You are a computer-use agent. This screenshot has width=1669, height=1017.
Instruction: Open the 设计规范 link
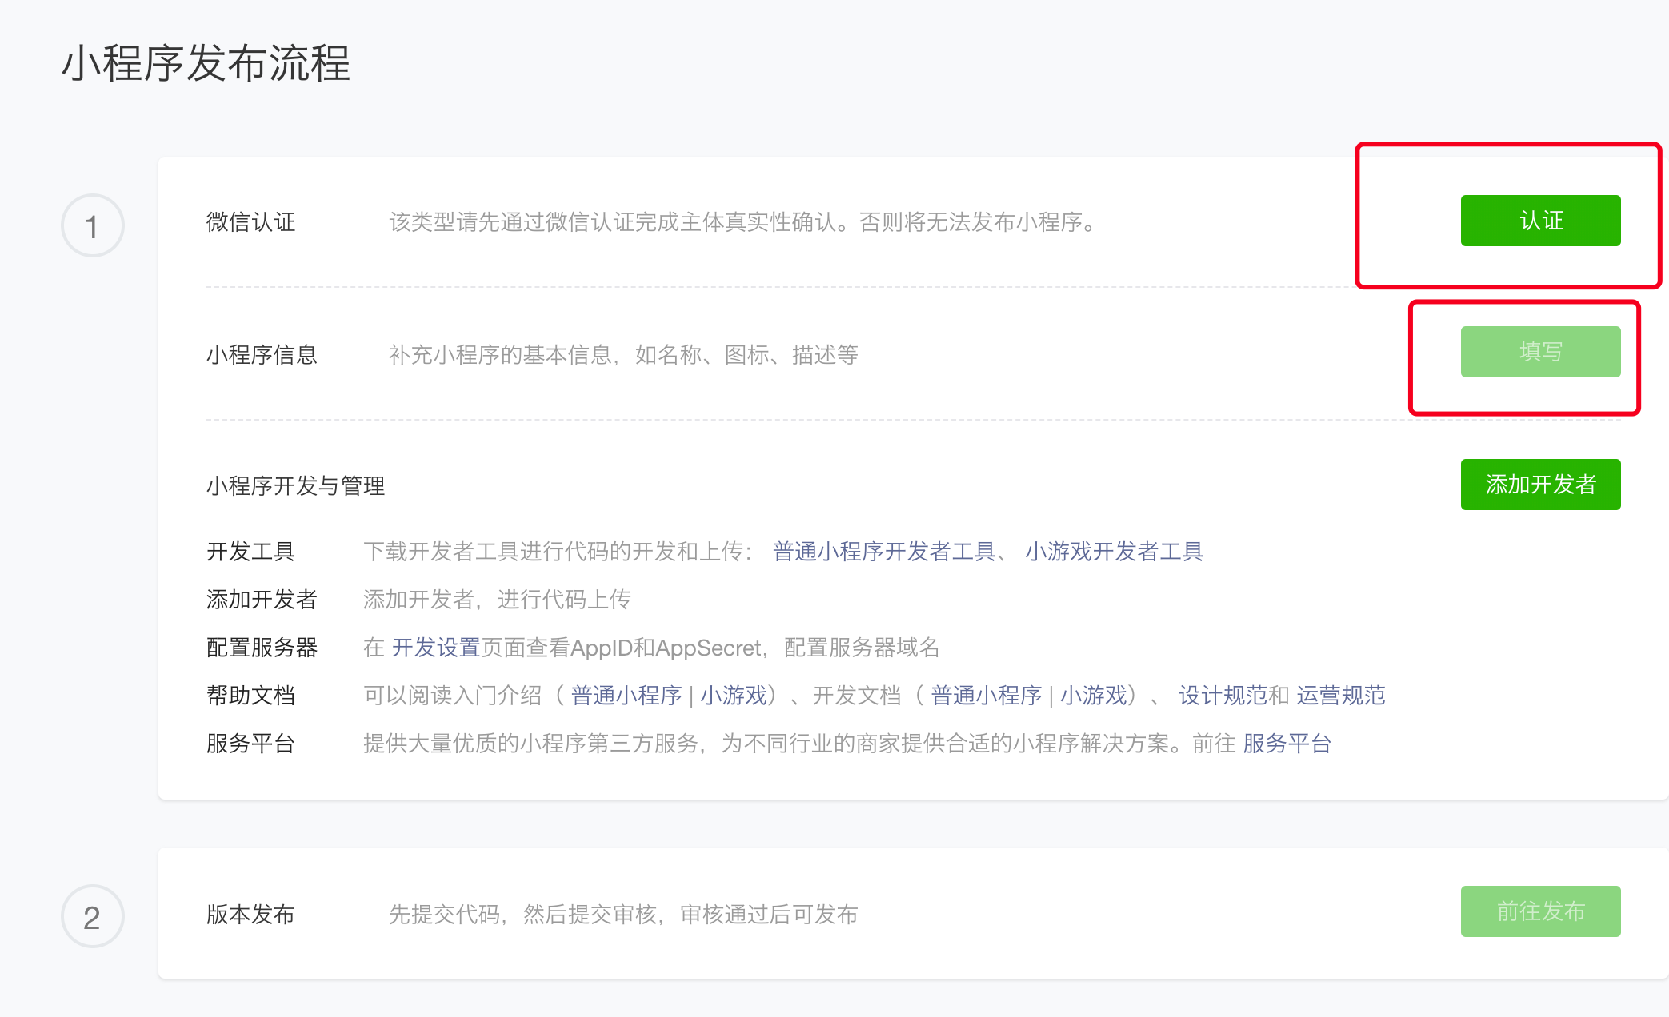[x=1223, y=696]
